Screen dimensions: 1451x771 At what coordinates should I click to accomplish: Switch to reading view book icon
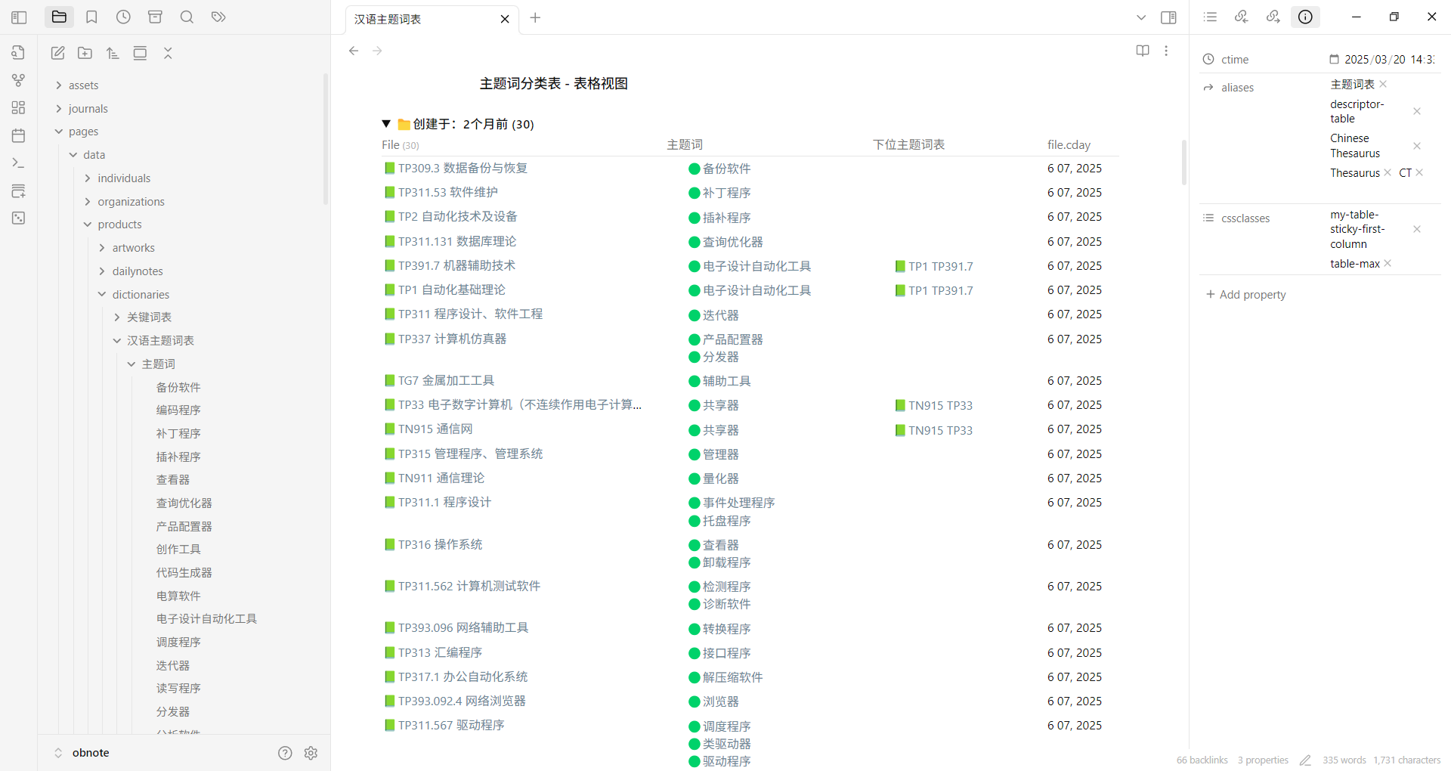pos(1143,51)
